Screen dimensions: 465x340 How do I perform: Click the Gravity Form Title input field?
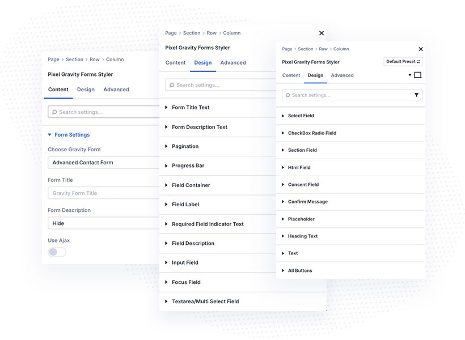[x=104, y=193]
